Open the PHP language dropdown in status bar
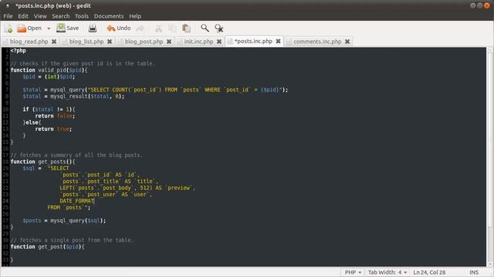Viewport: 494px width, 277px height. 353,272
